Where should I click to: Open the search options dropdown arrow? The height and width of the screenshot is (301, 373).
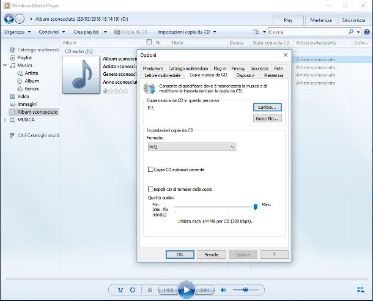358,32
